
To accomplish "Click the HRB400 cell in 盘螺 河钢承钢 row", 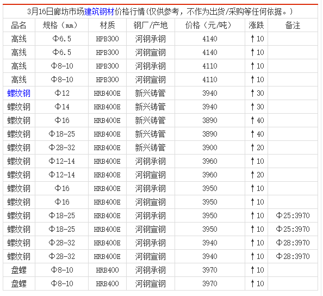I will [107, 270].
